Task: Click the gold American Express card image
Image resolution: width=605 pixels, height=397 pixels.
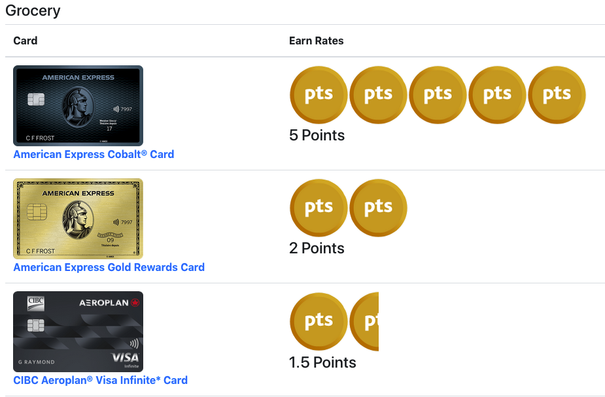Action: [x=78, y=218]
